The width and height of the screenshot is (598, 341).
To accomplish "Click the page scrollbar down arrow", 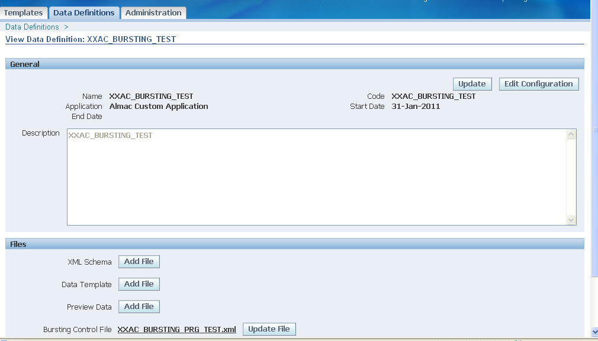I will coord(594,332).
